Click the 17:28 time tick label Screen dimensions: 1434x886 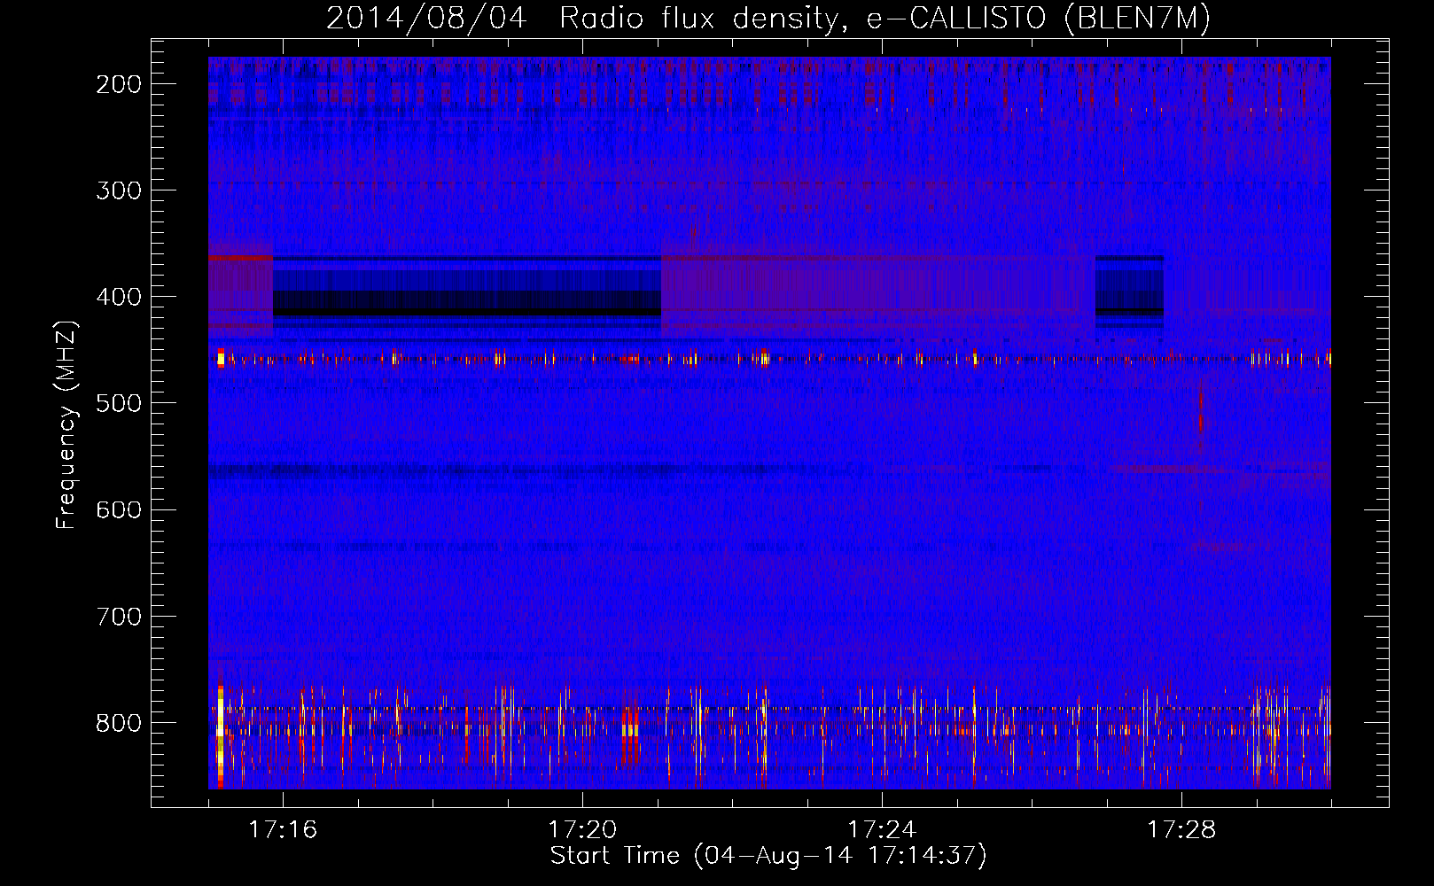pos(1181,829)
